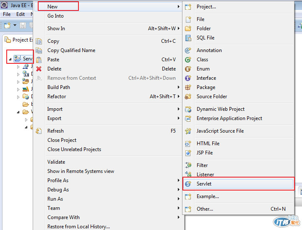302x230 pixels.
Task: Open the Show In submenu arrow
Action: [x=179, y=29]
